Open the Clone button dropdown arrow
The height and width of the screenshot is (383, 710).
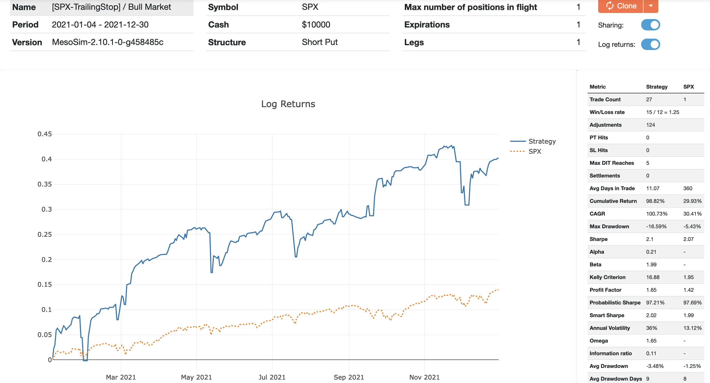tap(651, 6)
